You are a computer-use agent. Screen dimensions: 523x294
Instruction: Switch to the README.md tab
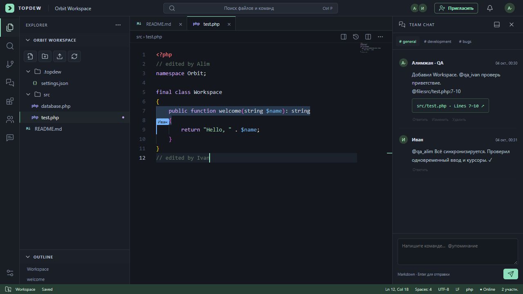159,24
